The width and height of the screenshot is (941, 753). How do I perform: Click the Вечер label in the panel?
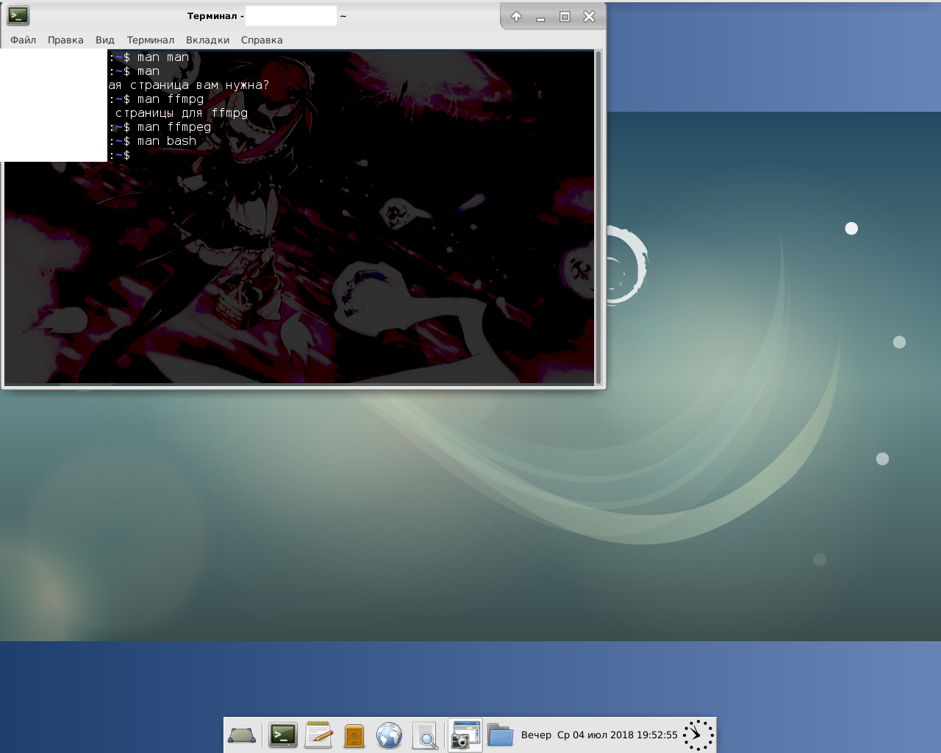click(x=536, y=735)
